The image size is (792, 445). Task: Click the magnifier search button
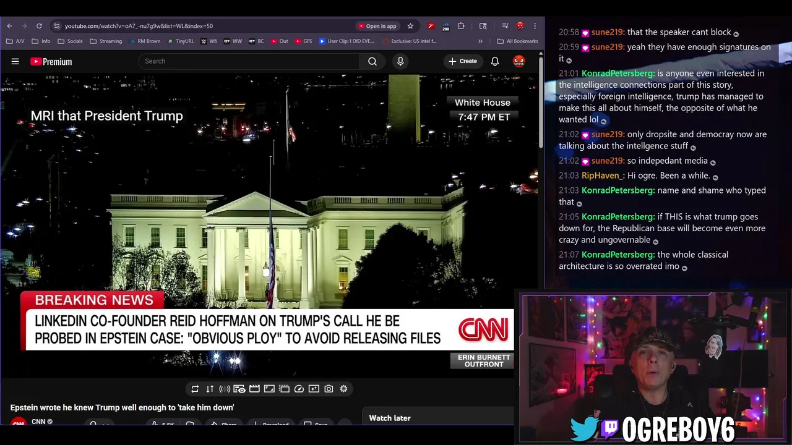click(372, 61)
